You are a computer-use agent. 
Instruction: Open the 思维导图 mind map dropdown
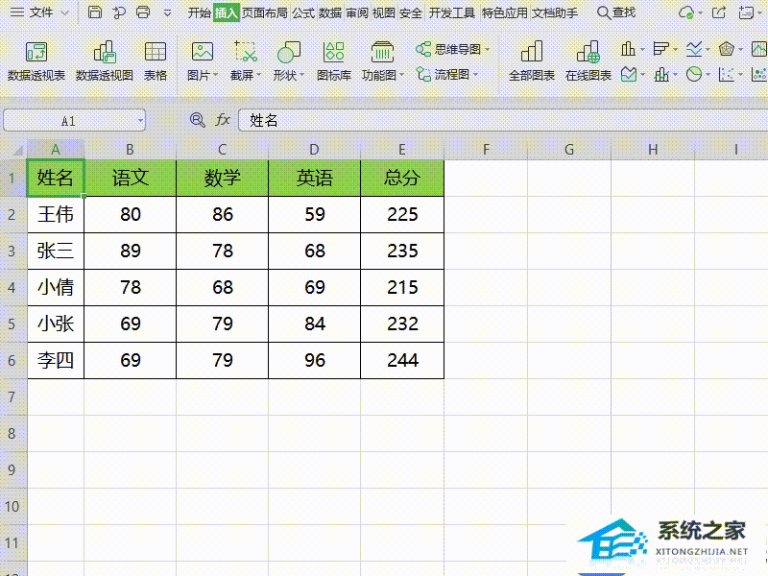pyautogui.click(x=452, y=49)
